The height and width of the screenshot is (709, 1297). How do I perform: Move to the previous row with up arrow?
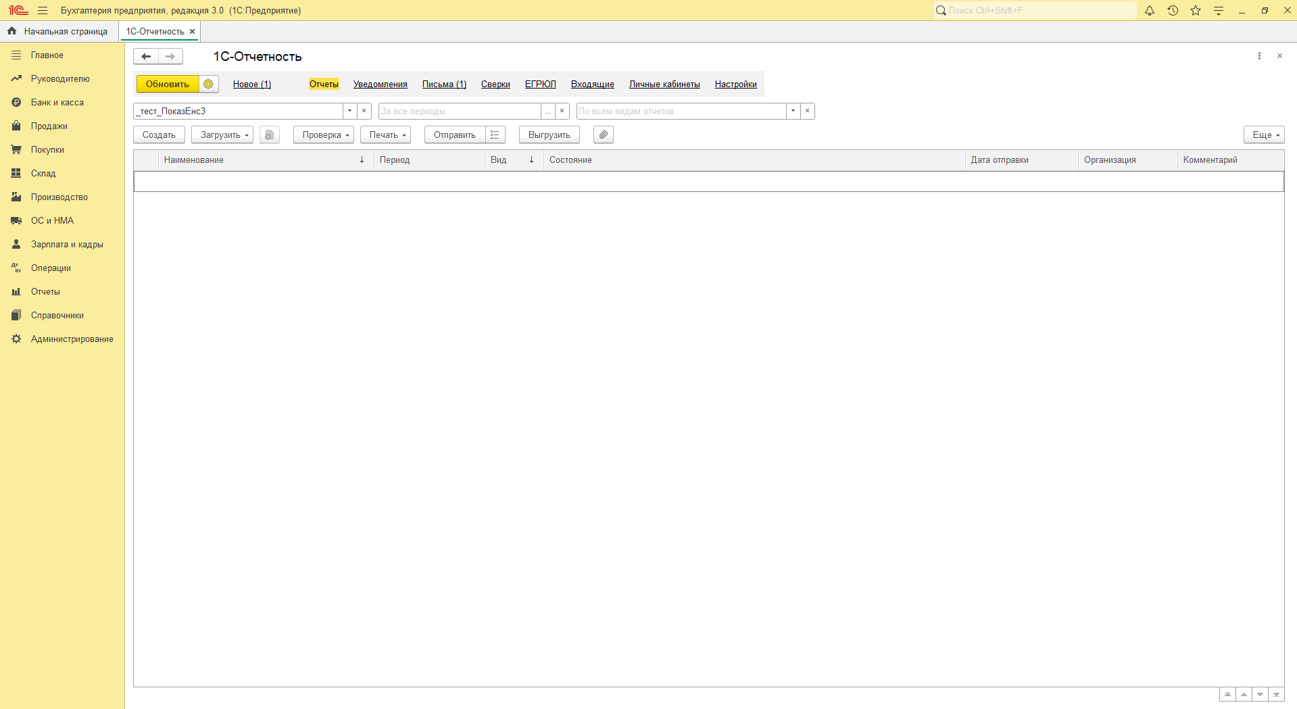tap(1244, 694)
